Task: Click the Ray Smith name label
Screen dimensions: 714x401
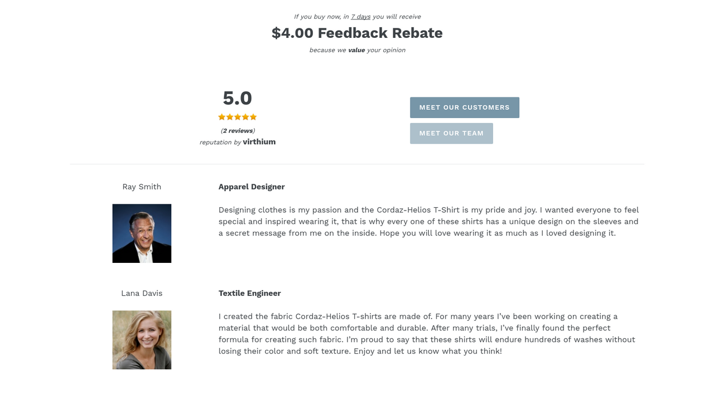Action: tap(142, 187)
